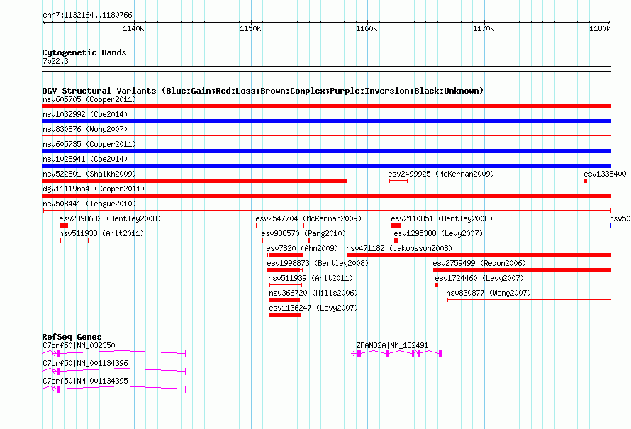Click the 1140k ruler tick label
631x429 pixels.
click(133, 28)
